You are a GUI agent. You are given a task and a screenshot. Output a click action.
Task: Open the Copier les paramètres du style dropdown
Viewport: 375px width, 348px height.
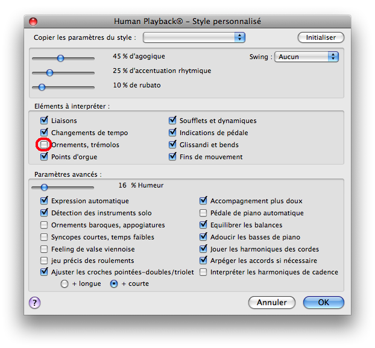pyautogui.click(x=194, y=37)
